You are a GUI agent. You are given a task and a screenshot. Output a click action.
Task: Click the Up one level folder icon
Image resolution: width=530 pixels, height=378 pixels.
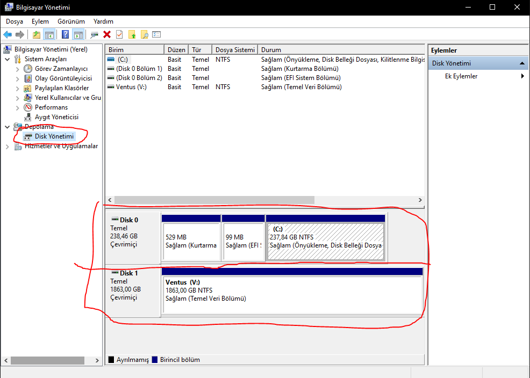[37, 34]
